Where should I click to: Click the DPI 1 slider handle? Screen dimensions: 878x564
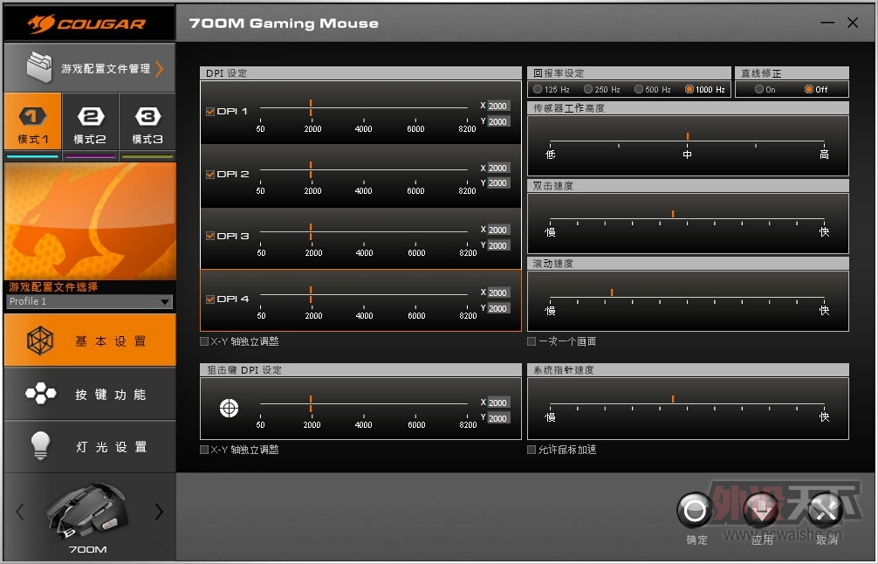coord(311,107)
